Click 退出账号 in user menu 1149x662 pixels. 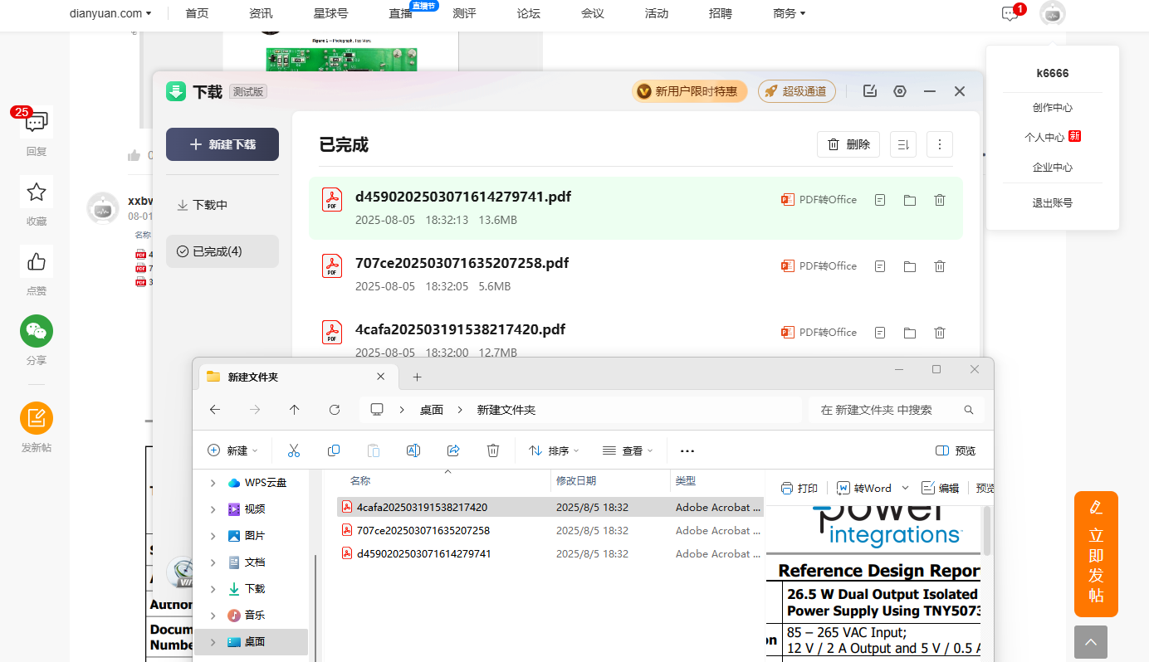click(x=1053, y=202)
